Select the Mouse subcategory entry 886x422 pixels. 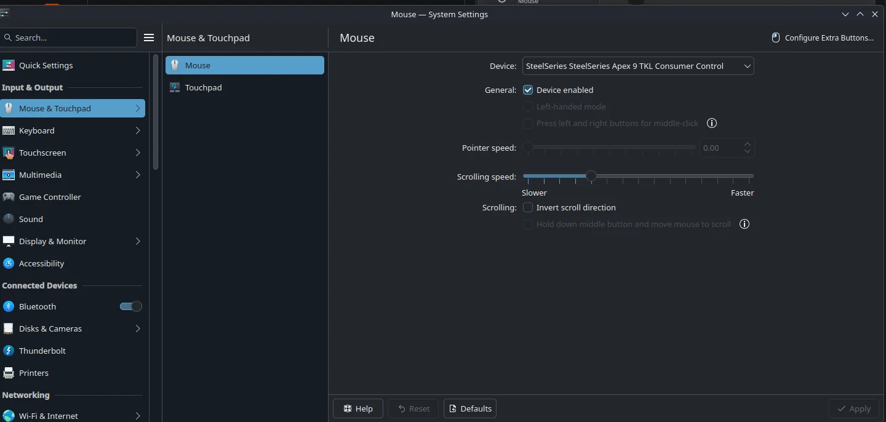[245, 65]
